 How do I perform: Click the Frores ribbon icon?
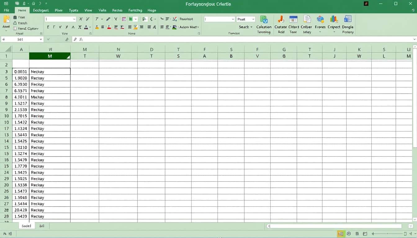pyautogui.click(x=320, y=19)
